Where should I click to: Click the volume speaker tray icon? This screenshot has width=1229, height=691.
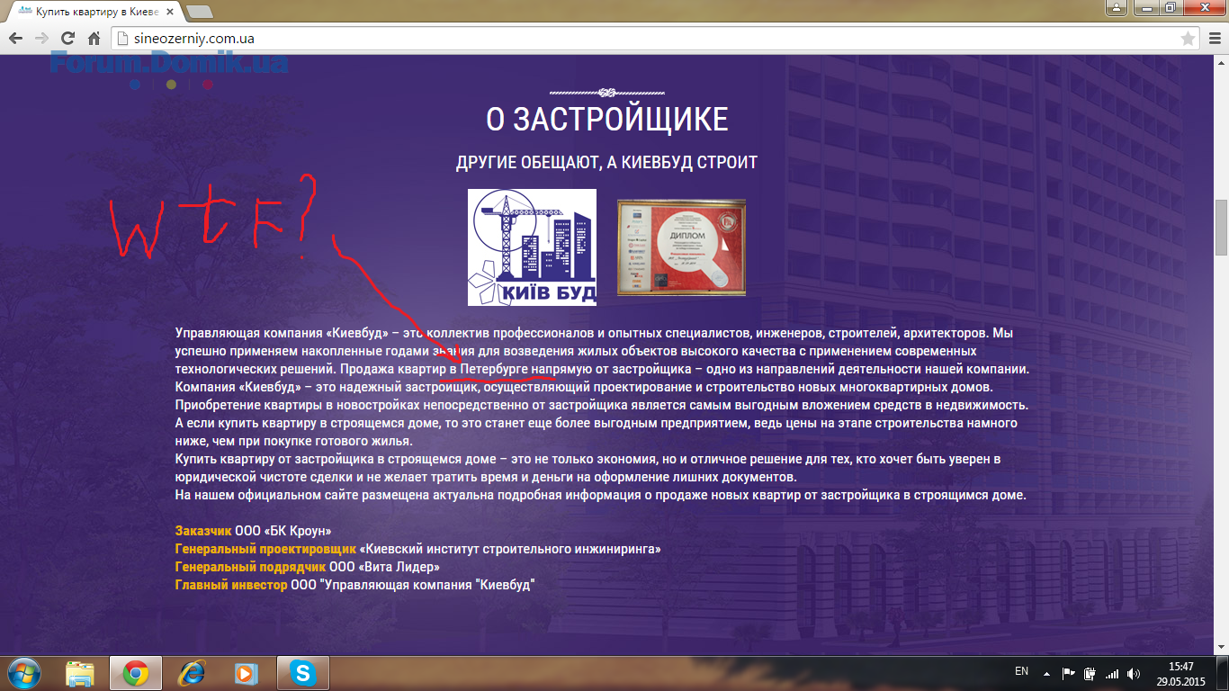pyautogui.click(x=1135, y=673)
